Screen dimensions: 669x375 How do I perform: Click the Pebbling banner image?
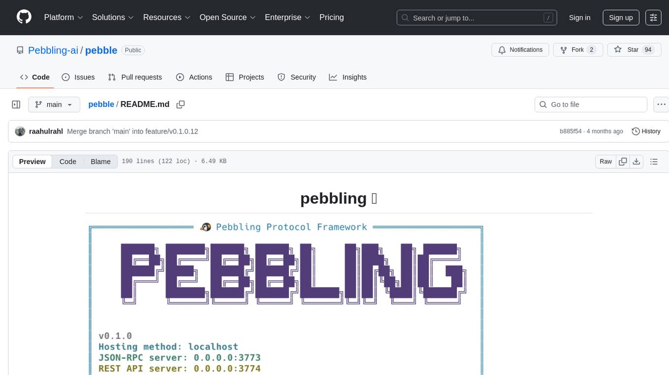pos(286,299)
